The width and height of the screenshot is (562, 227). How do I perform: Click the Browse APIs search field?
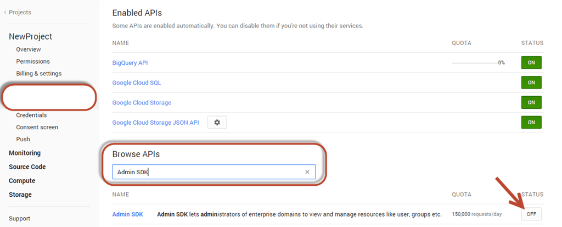pos(214,172)
